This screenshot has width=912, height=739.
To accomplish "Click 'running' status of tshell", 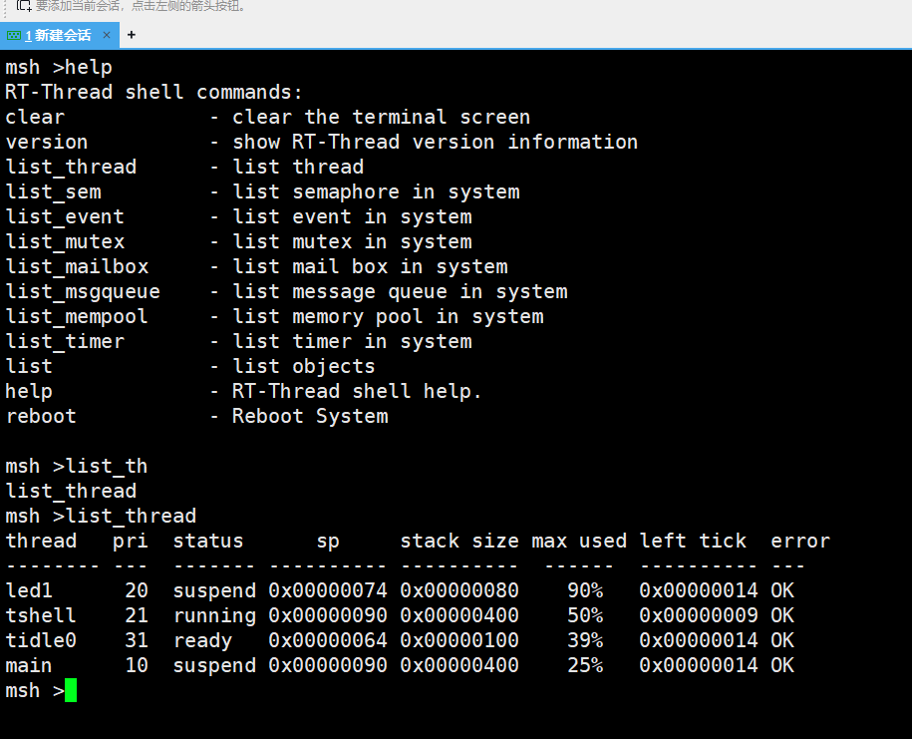I will tap(214, 616).
